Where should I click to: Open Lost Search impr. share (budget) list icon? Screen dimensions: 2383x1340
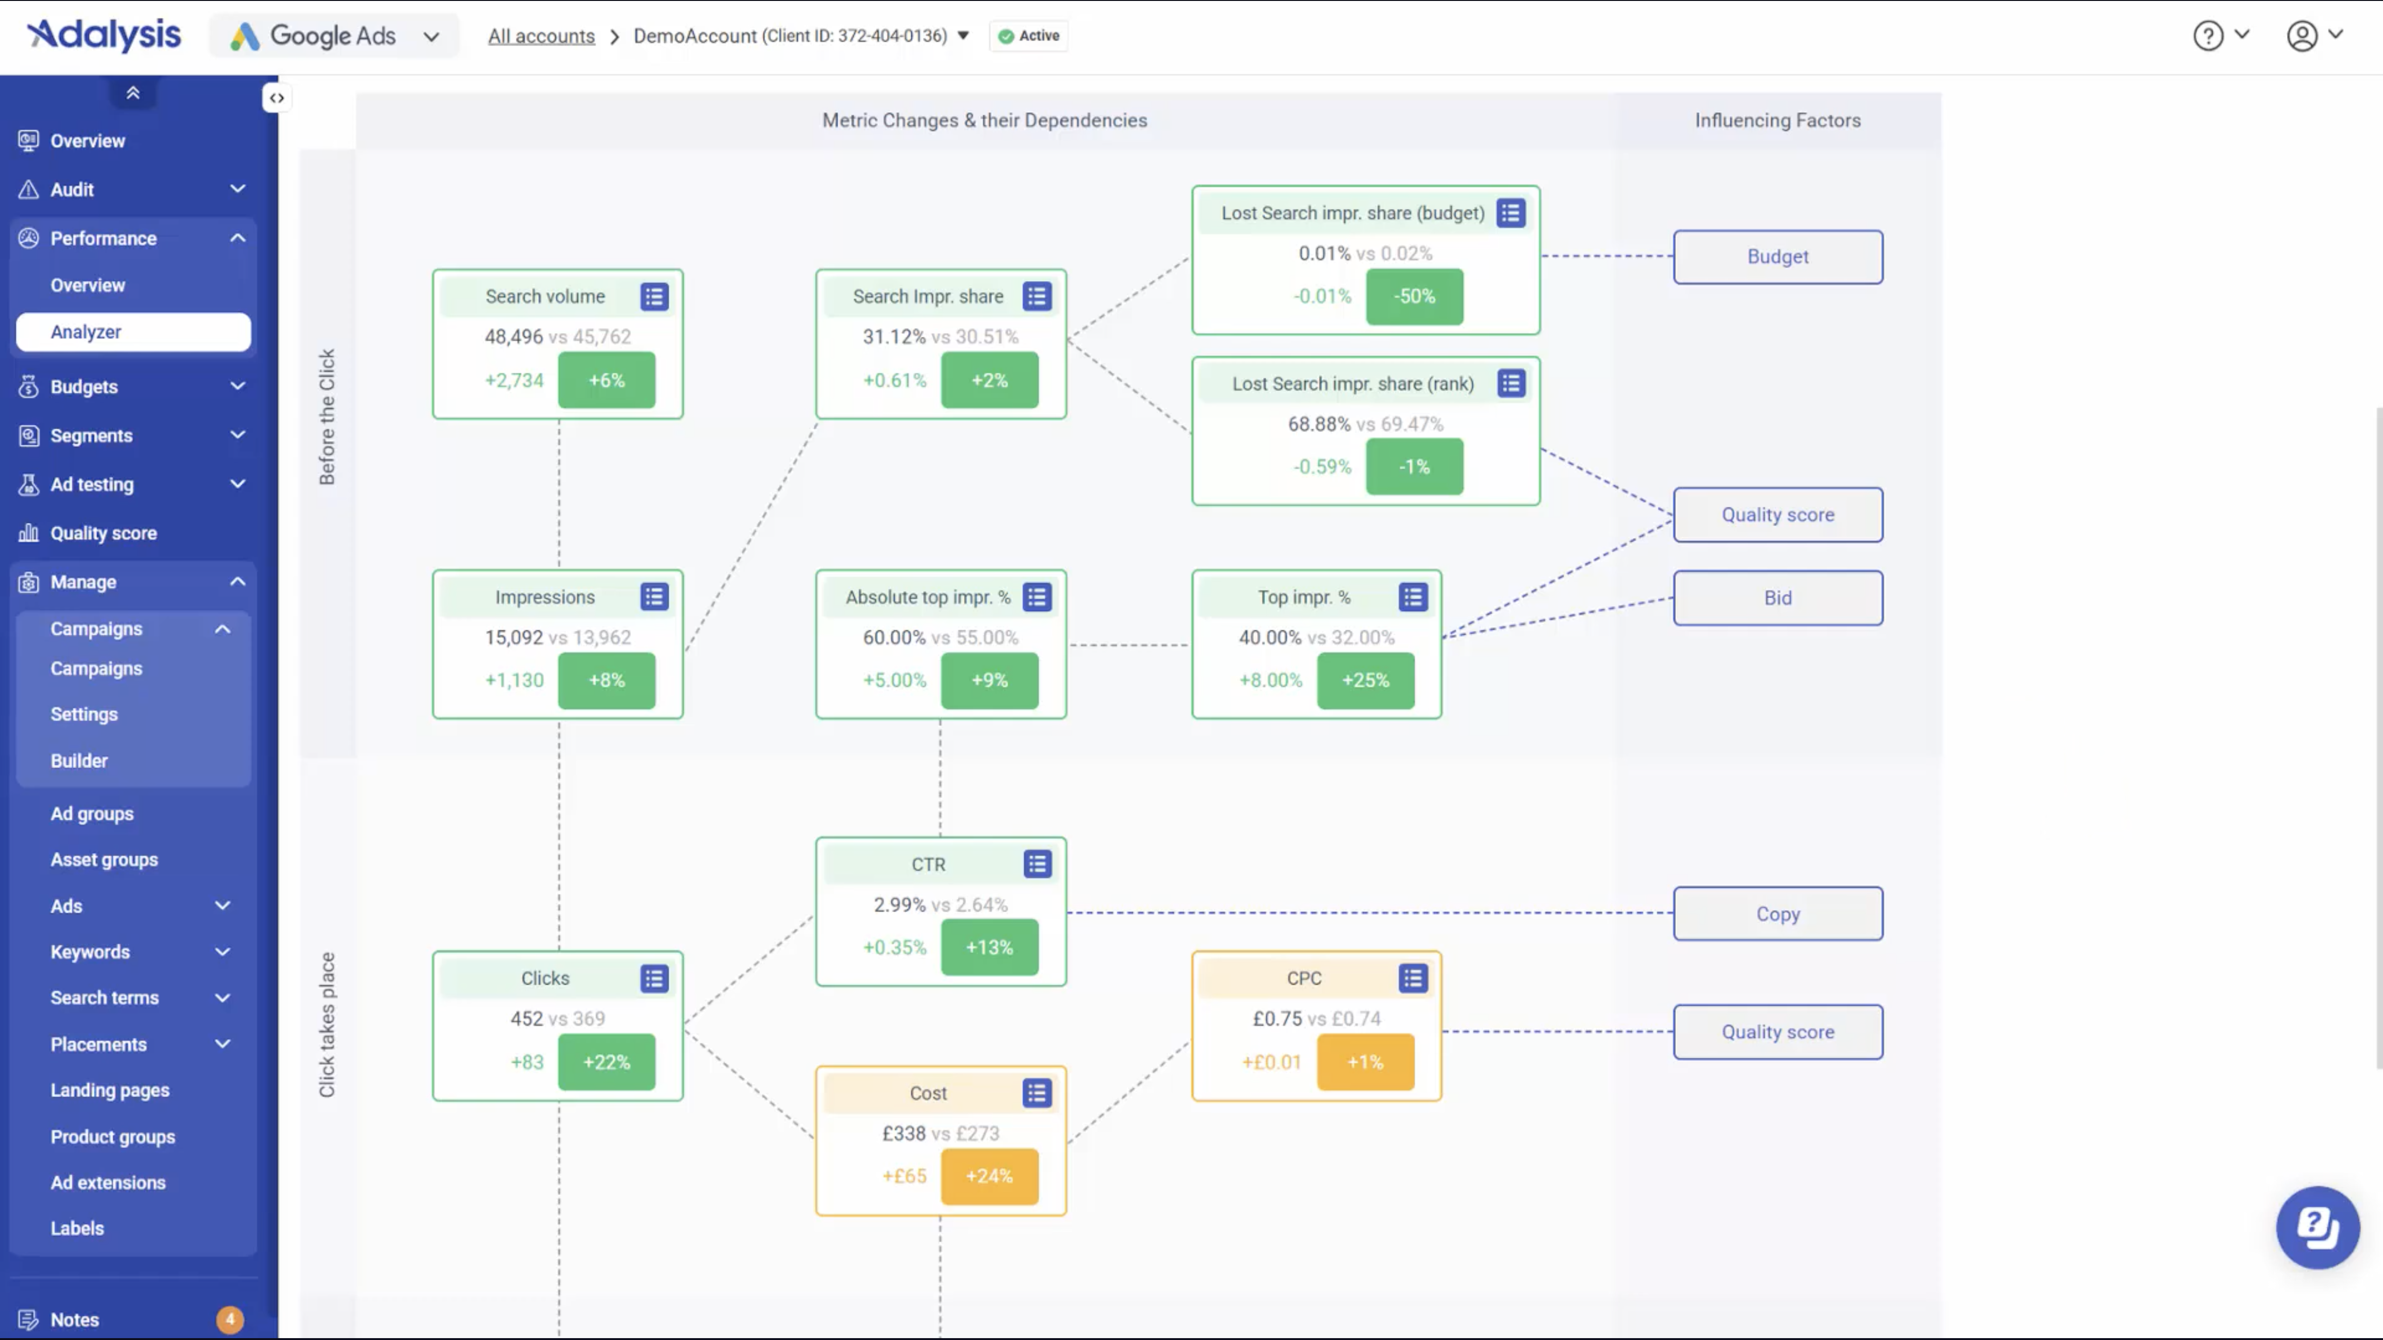coord(1511,214)
